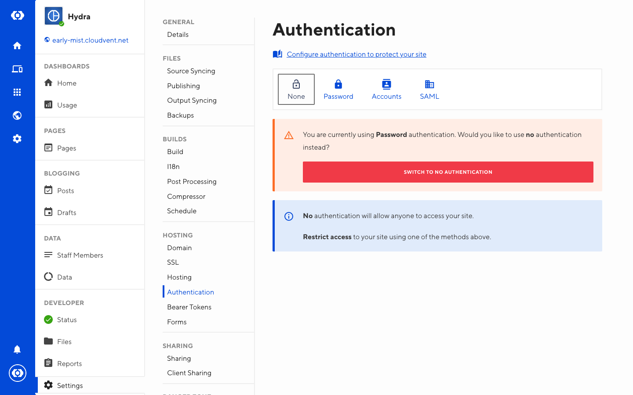Screen dimensions: 633x395
Task: Open Source Syncing settings
Action: pyautogui.click(x=191, y=71)
